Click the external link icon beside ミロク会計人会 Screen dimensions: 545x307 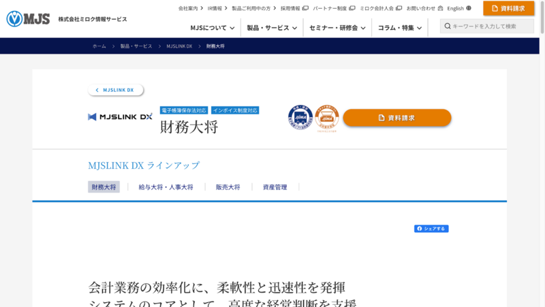point(399,8)
